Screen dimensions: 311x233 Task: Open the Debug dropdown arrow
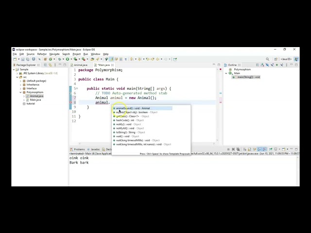[63, 59]
